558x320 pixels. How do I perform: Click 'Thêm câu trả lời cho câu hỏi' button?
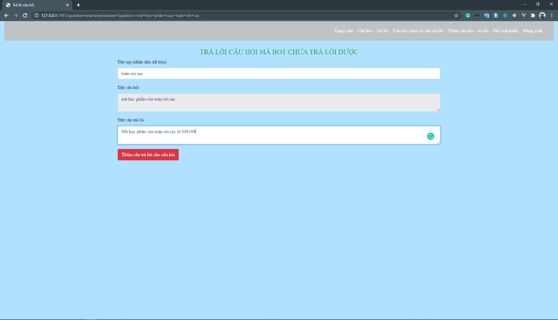(x=148, y=154)
